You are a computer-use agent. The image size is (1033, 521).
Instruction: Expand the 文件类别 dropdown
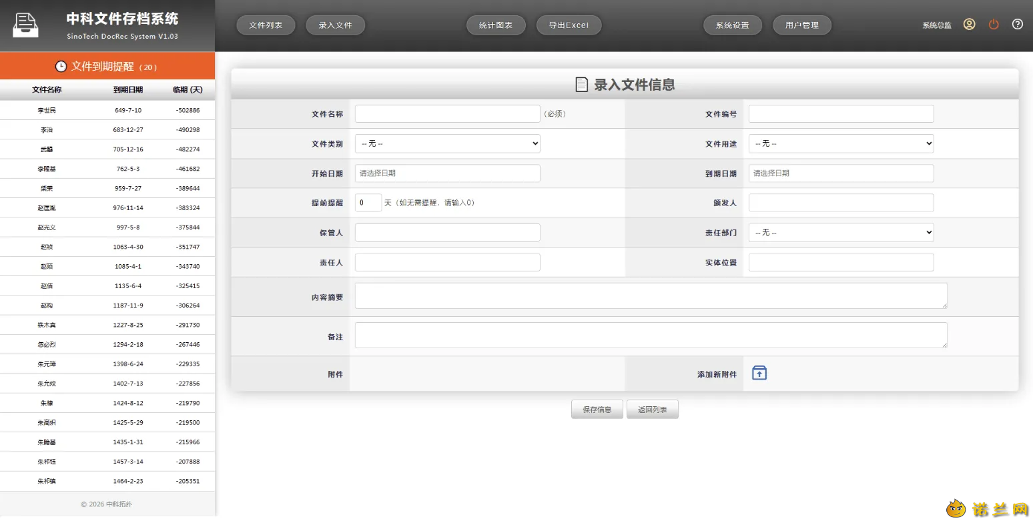447,143
